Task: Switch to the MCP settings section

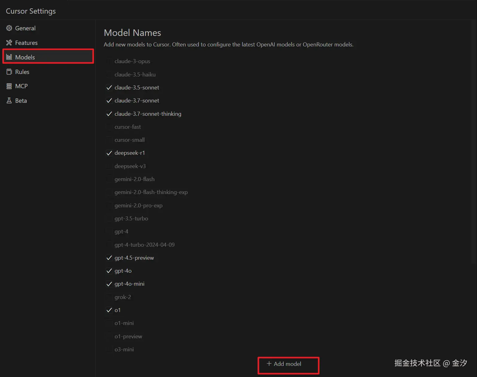Action: point(48,86)
